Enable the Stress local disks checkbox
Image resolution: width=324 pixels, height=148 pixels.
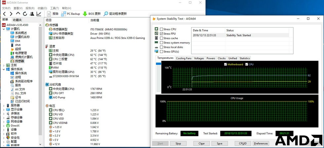161,47
